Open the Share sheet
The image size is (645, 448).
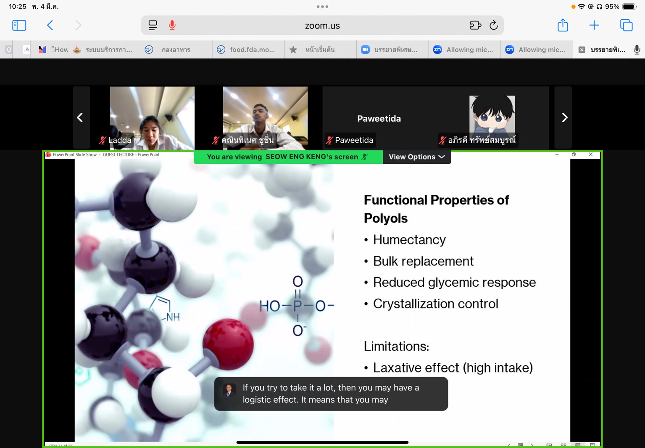click(x=563, y=26)
